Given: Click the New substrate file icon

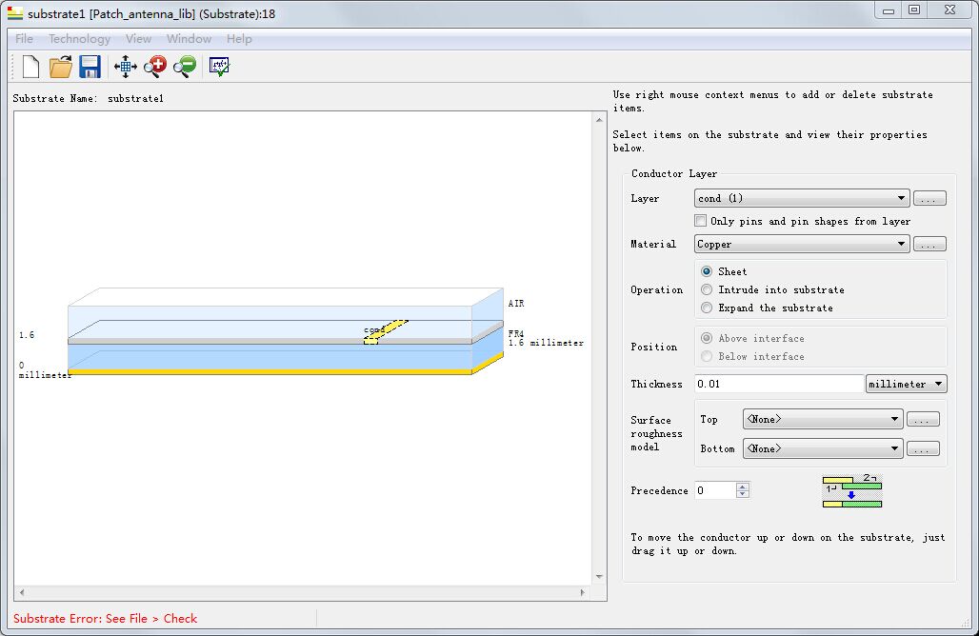Looking at the screenshot, I should tap(30, 67).
